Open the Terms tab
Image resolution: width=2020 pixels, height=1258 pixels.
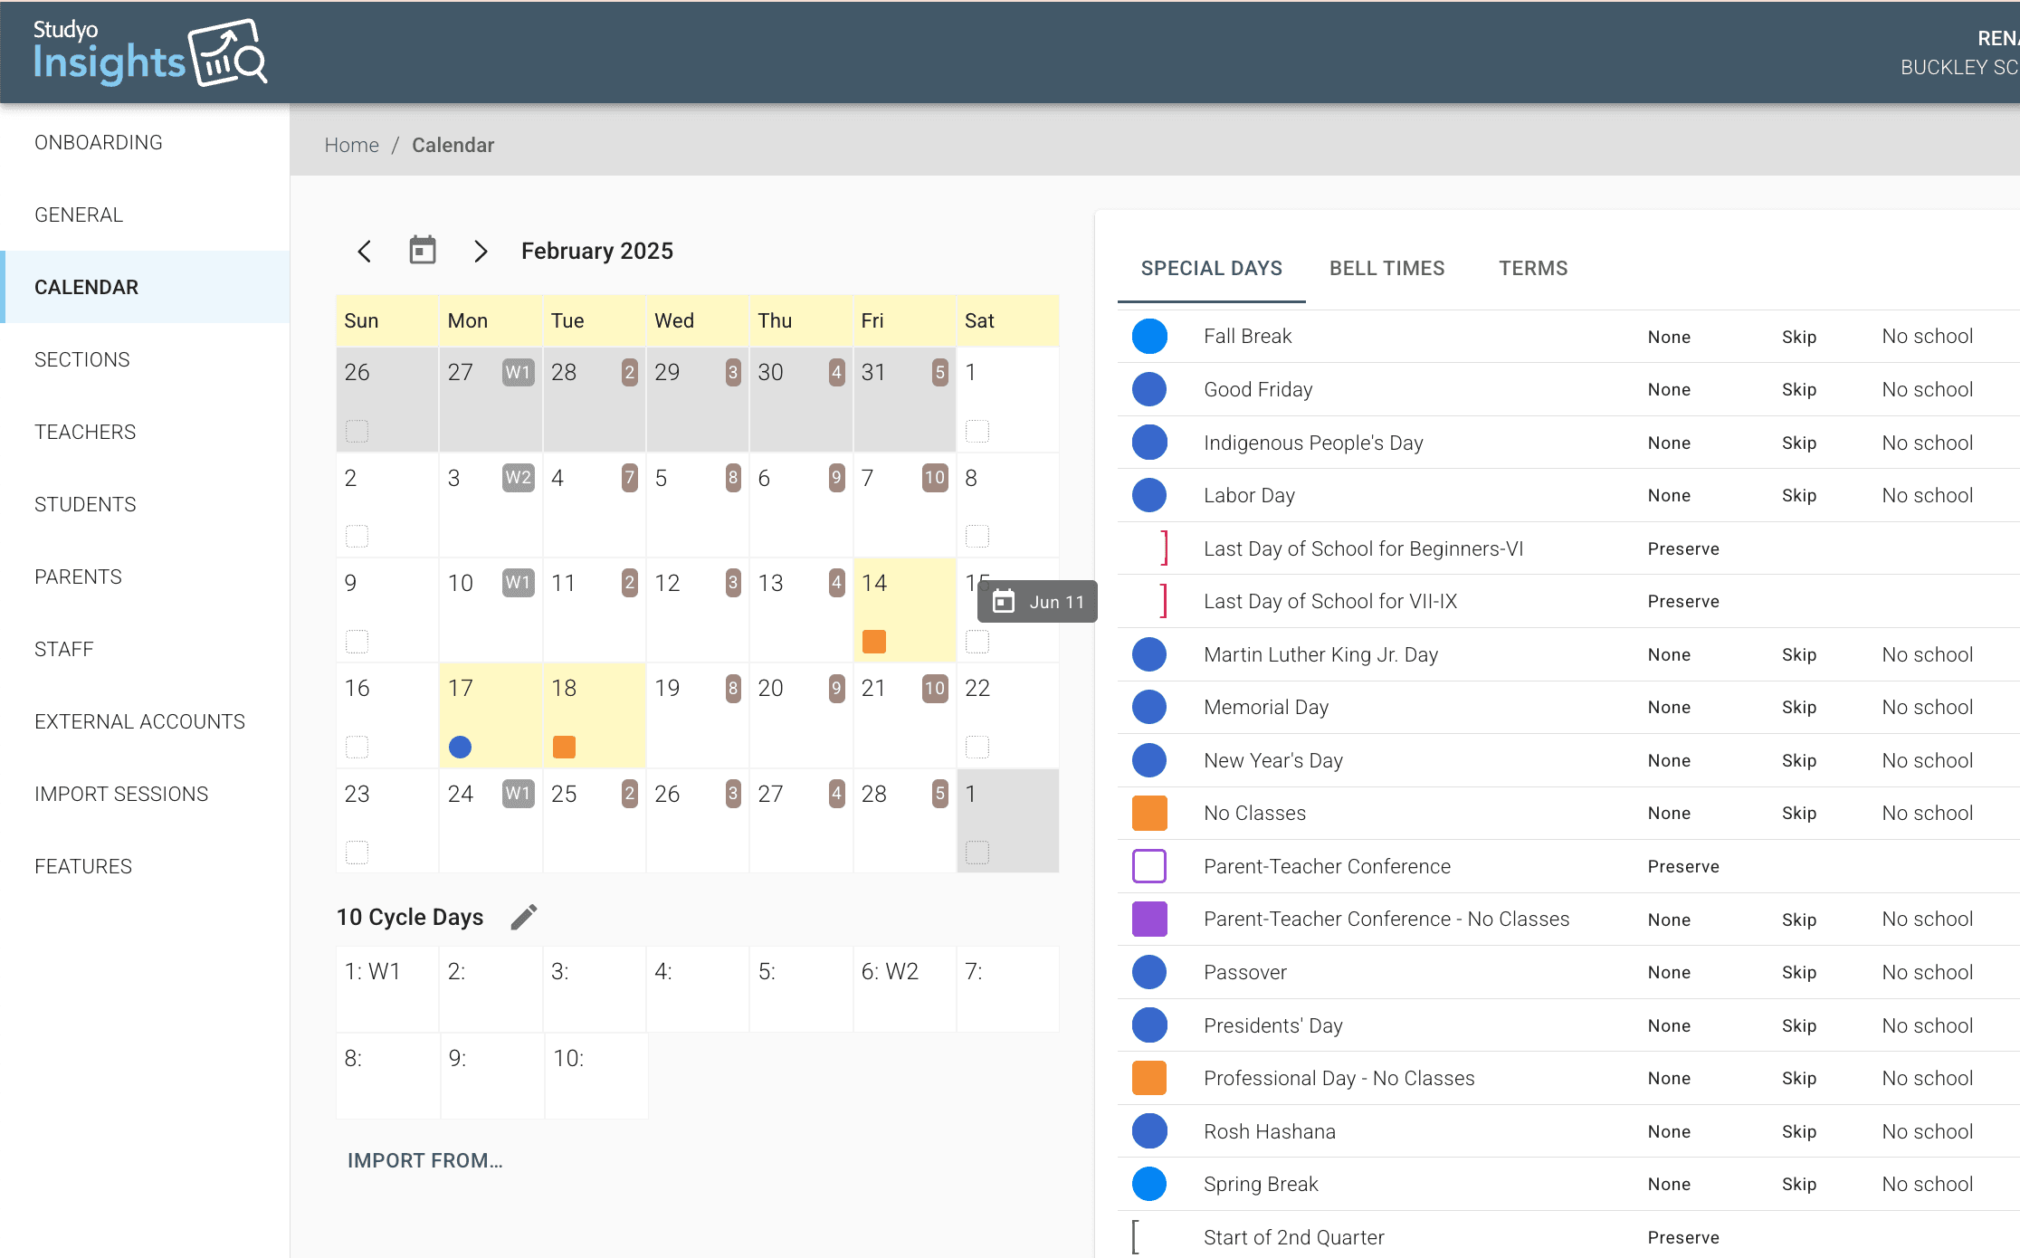[x=1533, y=269]
